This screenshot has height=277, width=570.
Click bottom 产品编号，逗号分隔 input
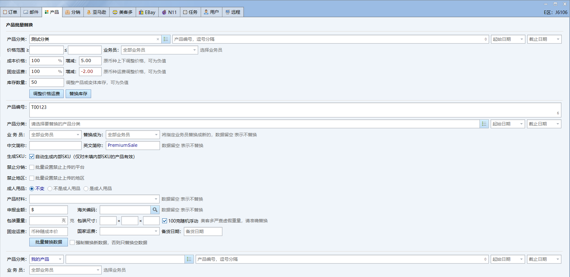click(x=342, y=259)
